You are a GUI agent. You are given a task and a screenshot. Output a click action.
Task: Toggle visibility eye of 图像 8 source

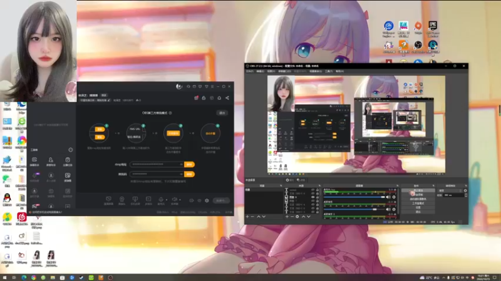(x=312, y=197)
